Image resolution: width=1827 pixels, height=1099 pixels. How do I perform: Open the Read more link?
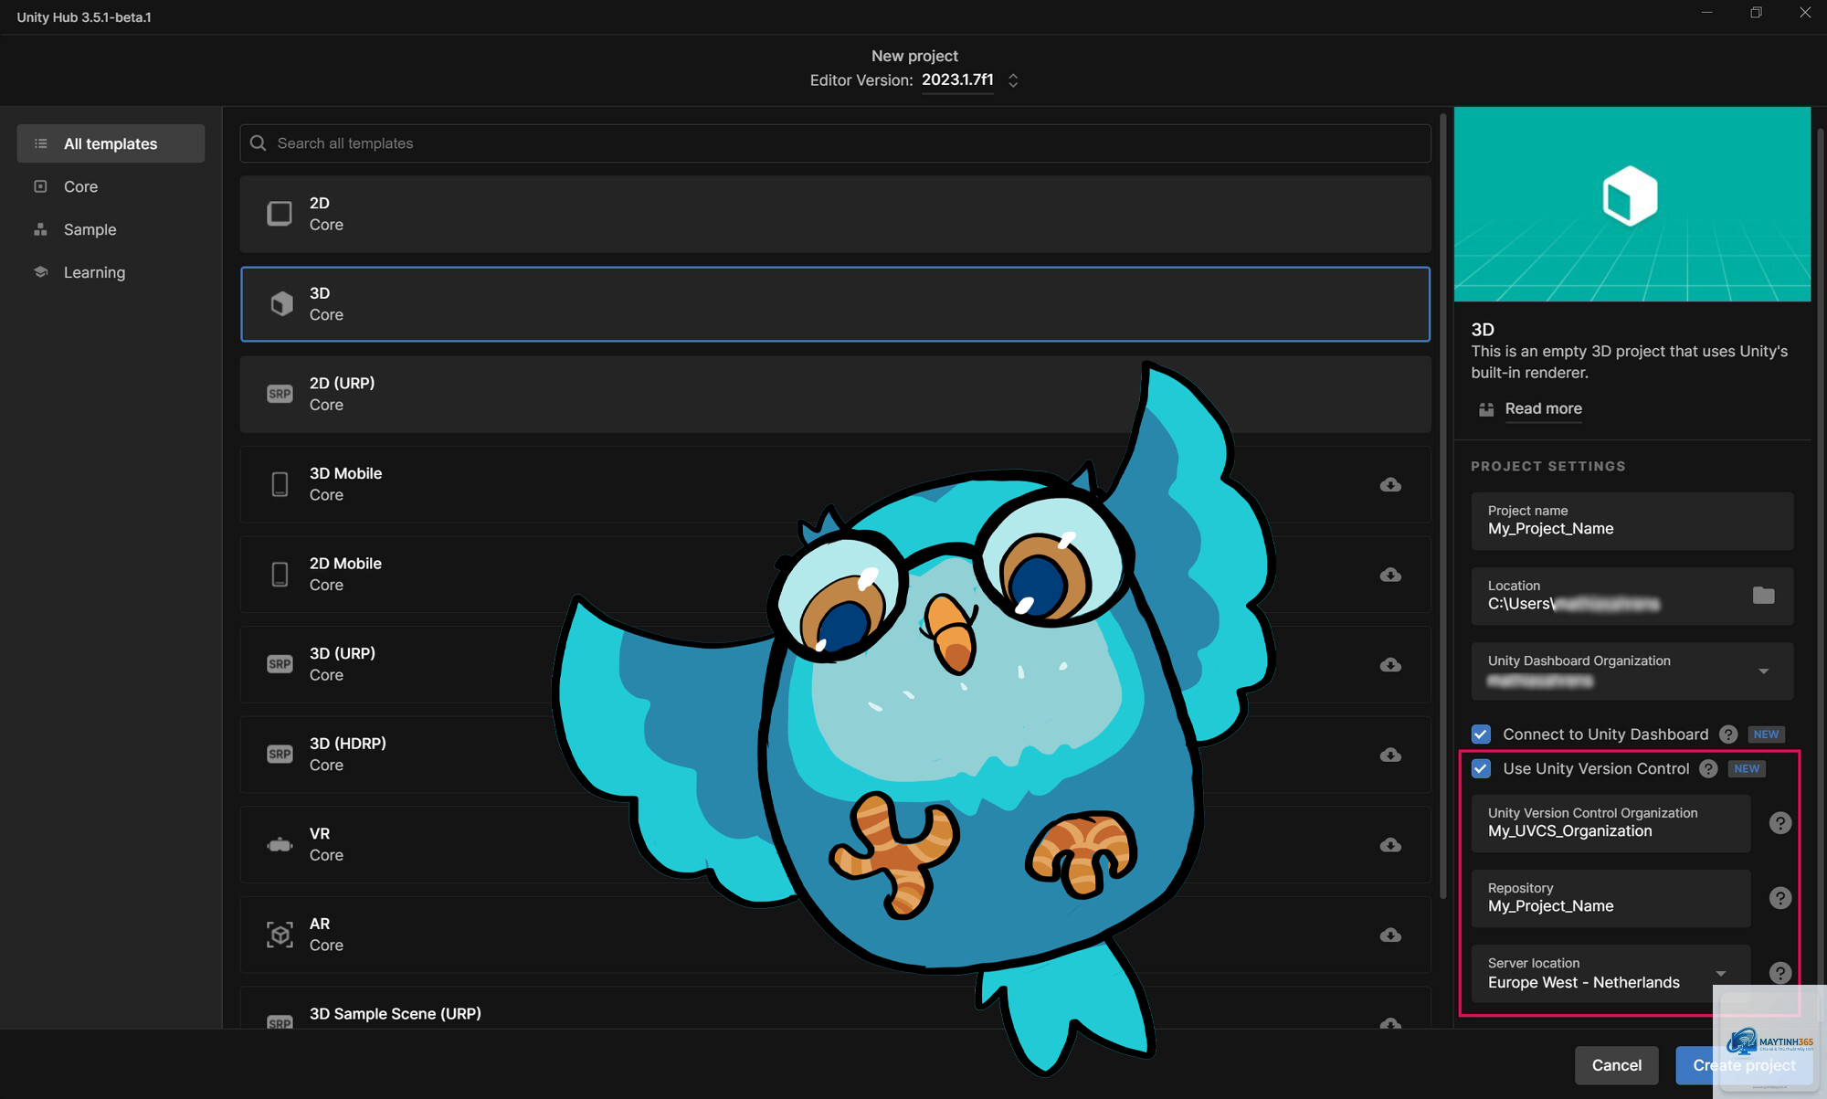[x=1543, y=408]
